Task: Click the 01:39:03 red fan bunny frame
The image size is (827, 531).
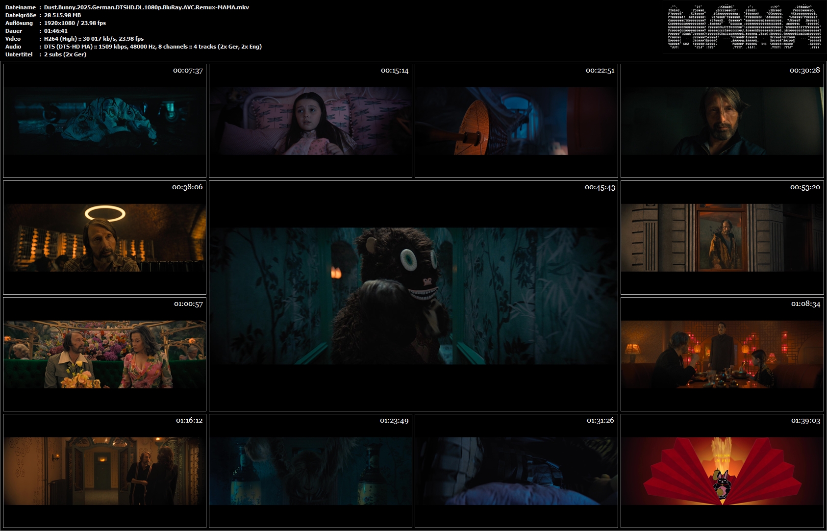Action: [722, 471]
